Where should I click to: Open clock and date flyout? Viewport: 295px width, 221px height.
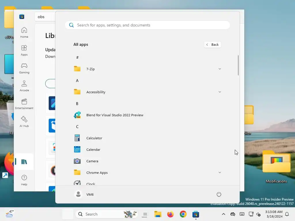(x=274, y=214)
